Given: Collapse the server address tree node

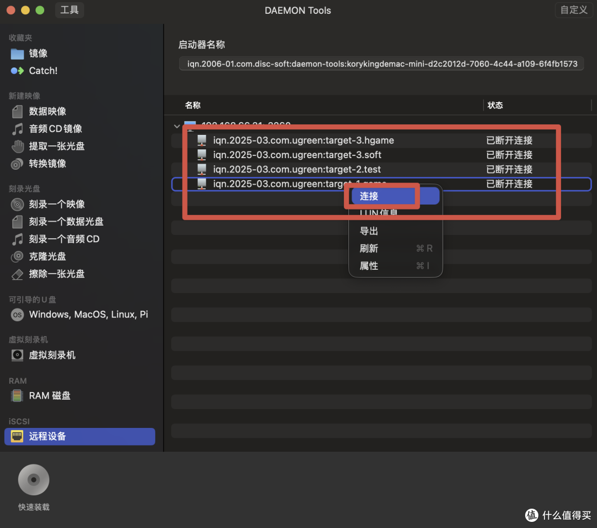Looking at the screenshot, I should pyautogui.click(x=177, y=126).
